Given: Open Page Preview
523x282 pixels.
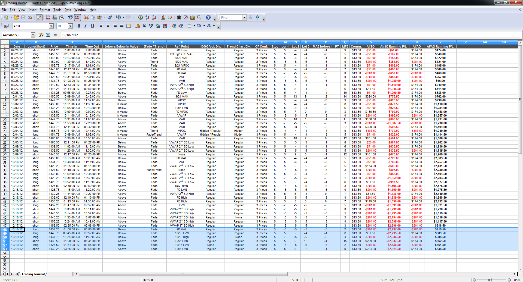Looking at the screenshot, I should (62, 17).
